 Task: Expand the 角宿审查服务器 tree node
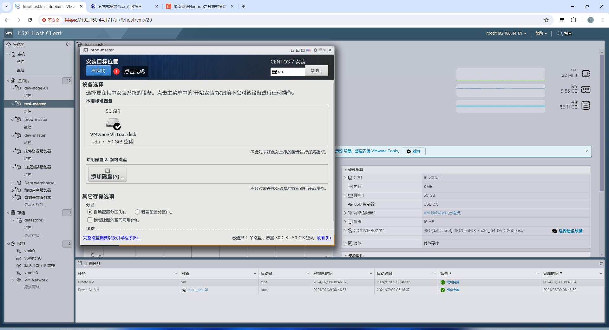pyautogui.click(x=13, y=190)
